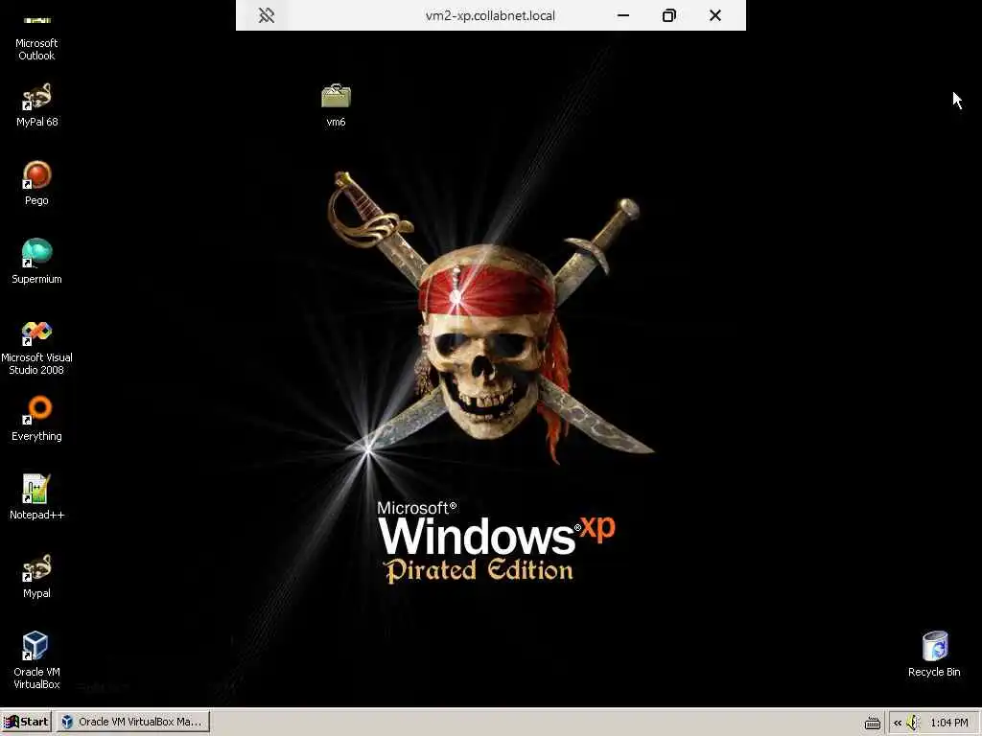The height and width of the screenshot is (736, 982).
Task: Click the vm2-xp.collabnet.local title text
Action: coord(490,15)
